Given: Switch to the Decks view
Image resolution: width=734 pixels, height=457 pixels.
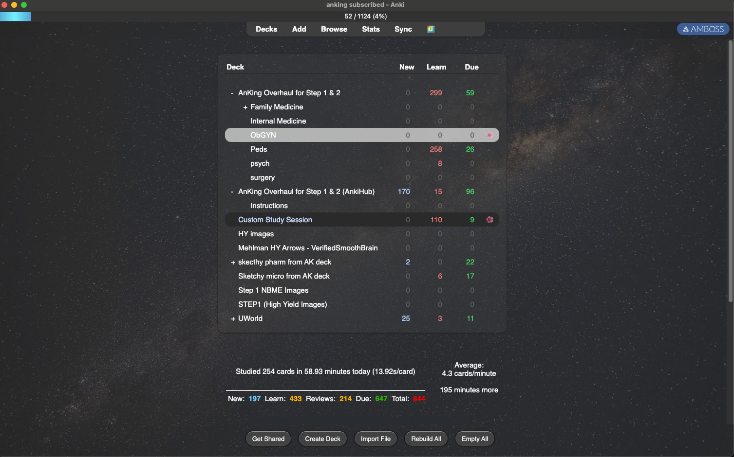Looking at the screenshot, I should pos(266,29).
